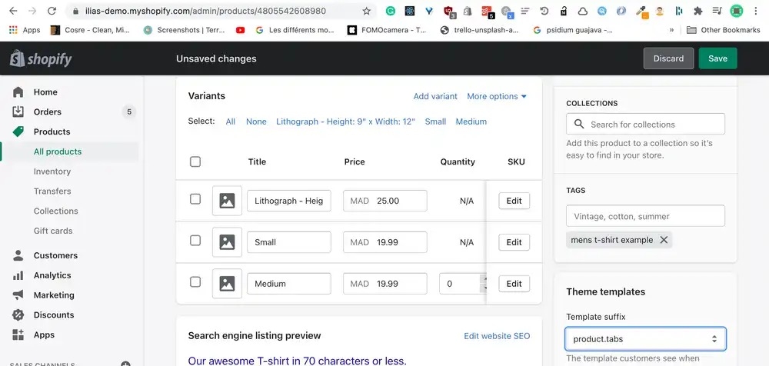769x366 pixels.
Task: Click the Edit website SEO link
Action: click(x=497, y=336)
